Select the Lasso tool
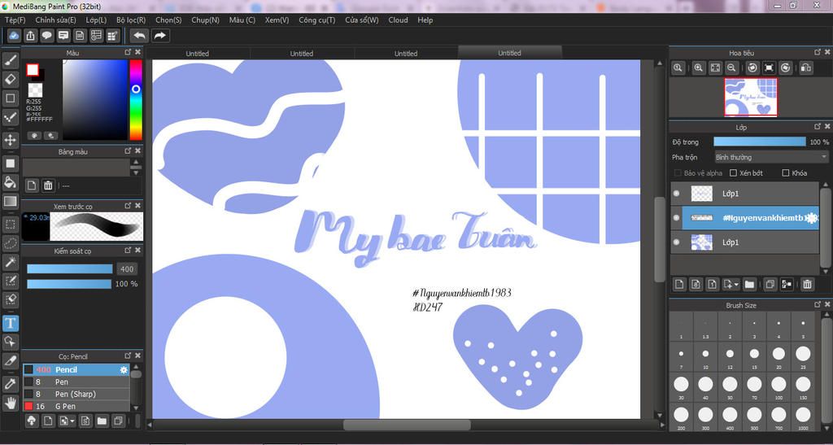 [x=10, y=243]
